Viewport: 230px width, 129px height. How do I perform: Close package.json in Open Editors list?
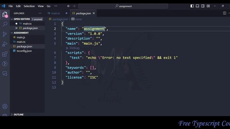[x=16, y=28]
